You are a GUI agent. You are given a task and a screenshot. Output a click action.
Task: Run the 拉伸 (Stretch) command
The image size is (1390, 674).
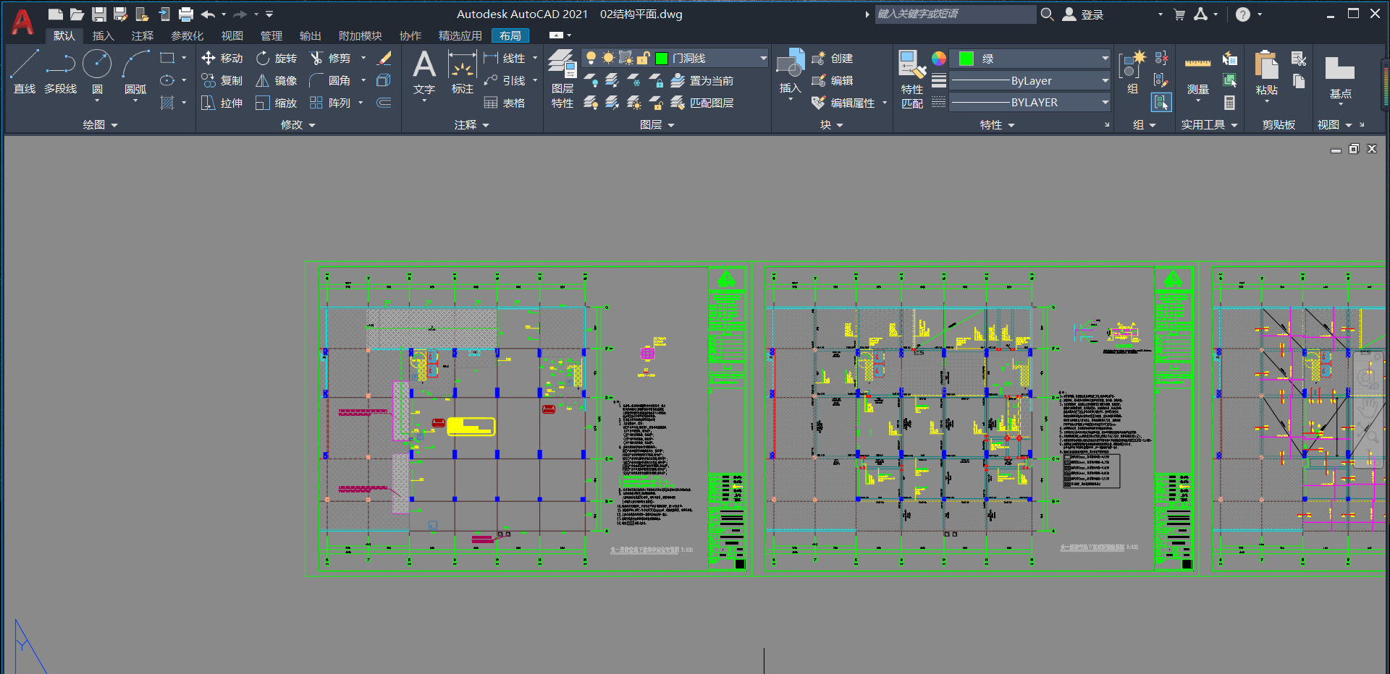click(x=222, y=103)
